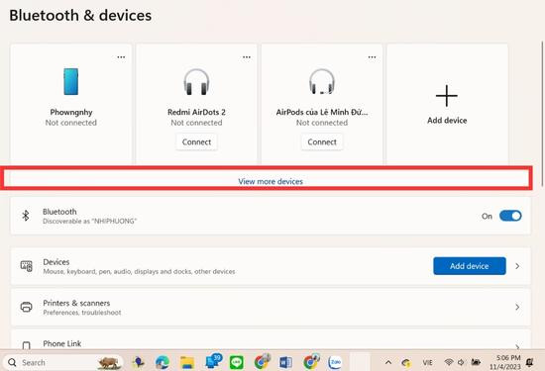Click the Phowngnhy phone icon
Screen dimensions: 545x371
[71, 81]
